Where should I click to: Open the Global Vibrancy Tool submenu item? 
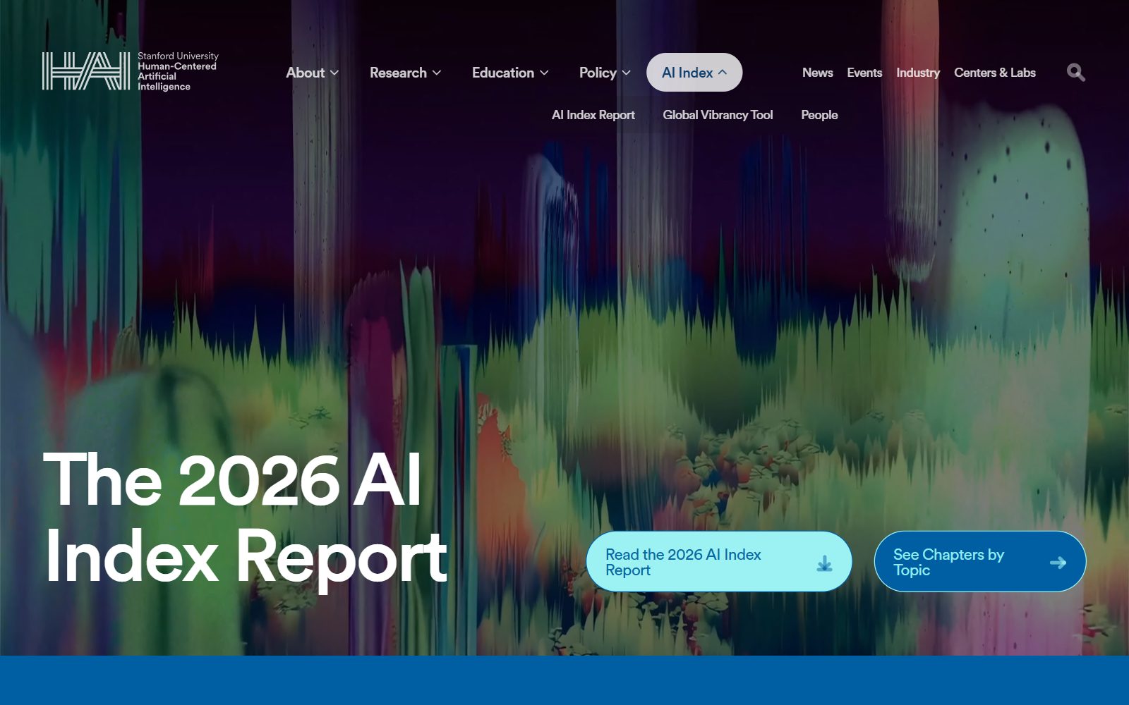click(718, 115)
